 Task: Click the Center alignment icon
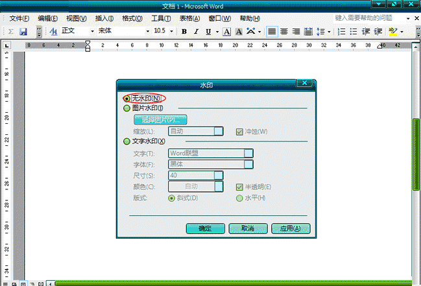(284, 31)
